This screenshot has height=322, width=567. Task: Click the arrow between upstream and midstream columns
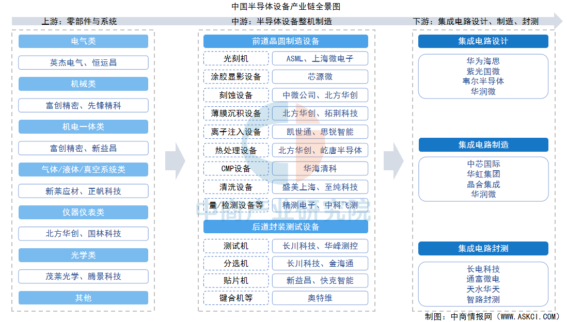pos(175,161)
